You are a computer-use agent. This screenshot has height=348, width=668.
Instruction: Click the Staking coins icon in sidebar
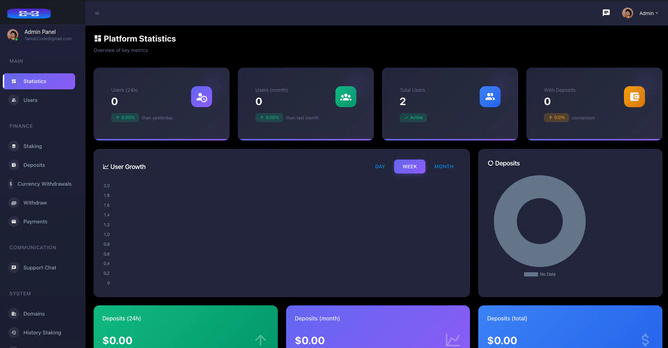14,146
